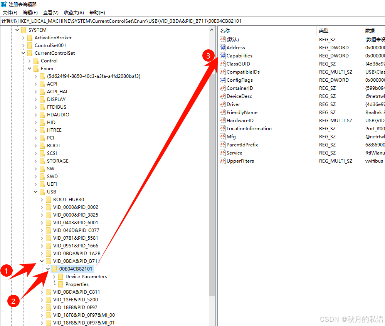The height and width of the screenshot is (326, 385).
Task: Click the Registry Editor title bar icon
Action: pyautogui.click(x=4, y=4)
